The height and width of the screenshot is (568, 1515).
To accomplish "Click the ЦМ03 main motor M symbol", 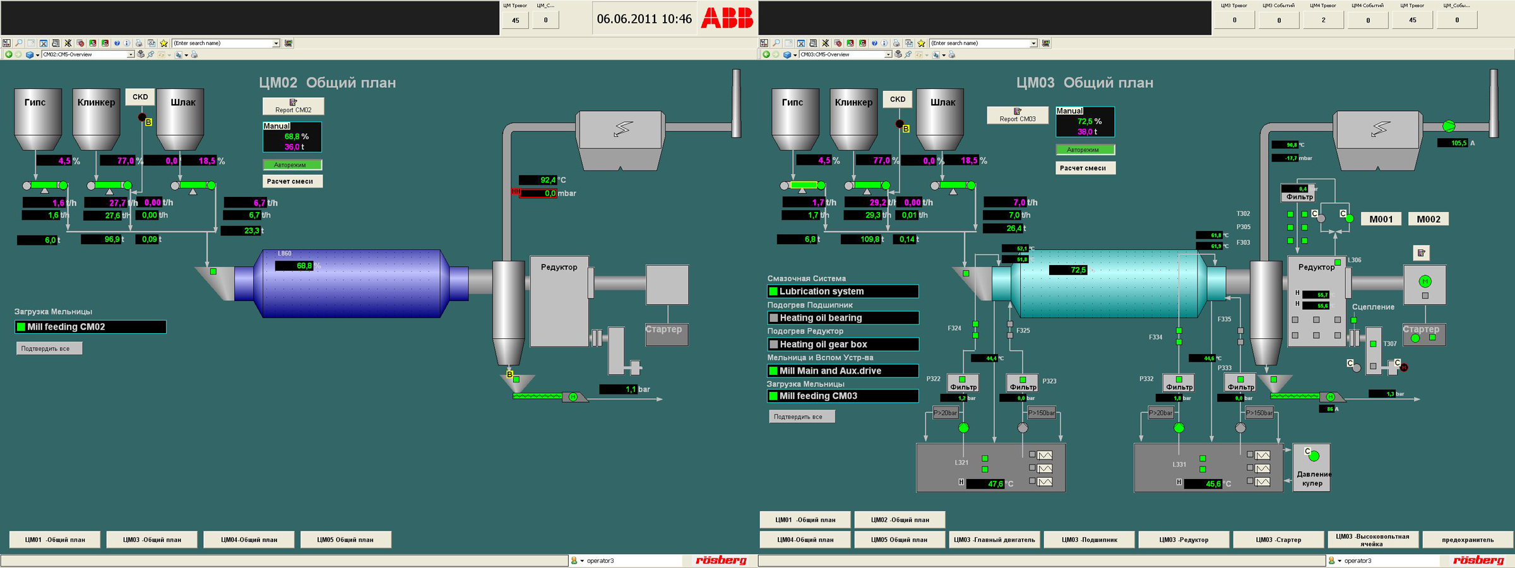I will point(1424,281).
